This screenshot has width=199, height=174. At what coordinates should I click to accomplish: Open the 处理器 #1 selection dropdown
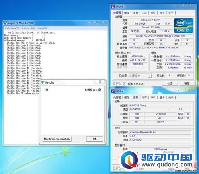point(140,76)
